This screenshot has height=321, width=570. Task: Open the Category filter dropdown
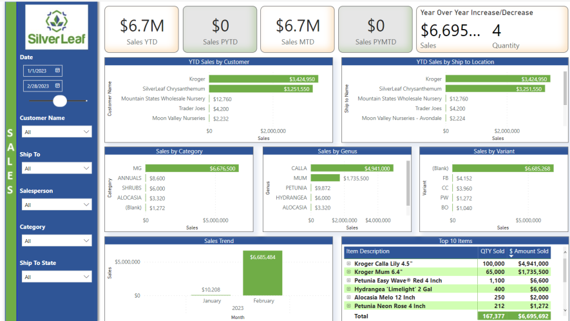pos(57,240)
